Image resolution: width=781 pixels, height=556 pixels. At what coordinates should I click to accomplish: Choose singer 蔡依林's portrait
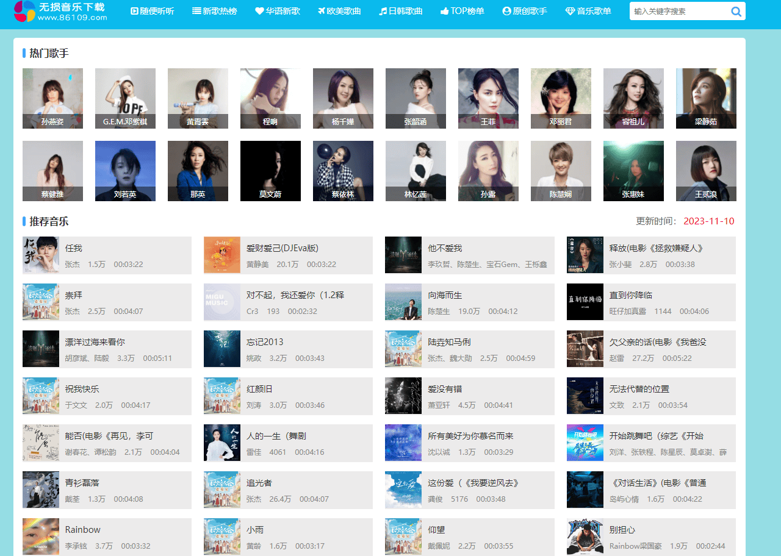coord(343,171)
